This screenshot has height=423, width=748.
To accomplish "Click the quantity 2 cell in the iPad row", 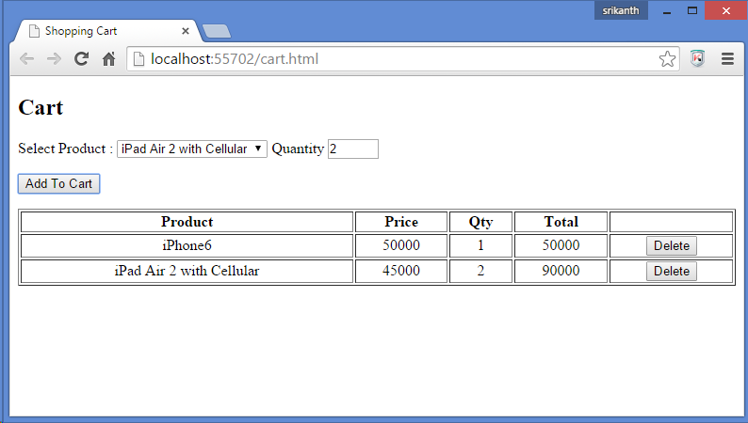I will tap(480, 271).
